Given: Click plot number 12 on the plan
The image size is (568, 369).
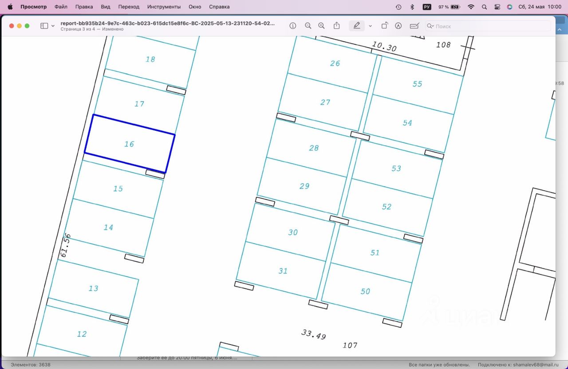Looking at the screenshot, I should click(x=82, y=334).
